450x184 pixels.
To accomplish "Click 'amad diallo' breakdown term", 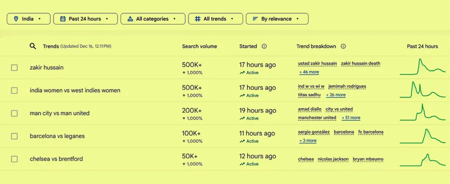I will [x=309, y=109].
